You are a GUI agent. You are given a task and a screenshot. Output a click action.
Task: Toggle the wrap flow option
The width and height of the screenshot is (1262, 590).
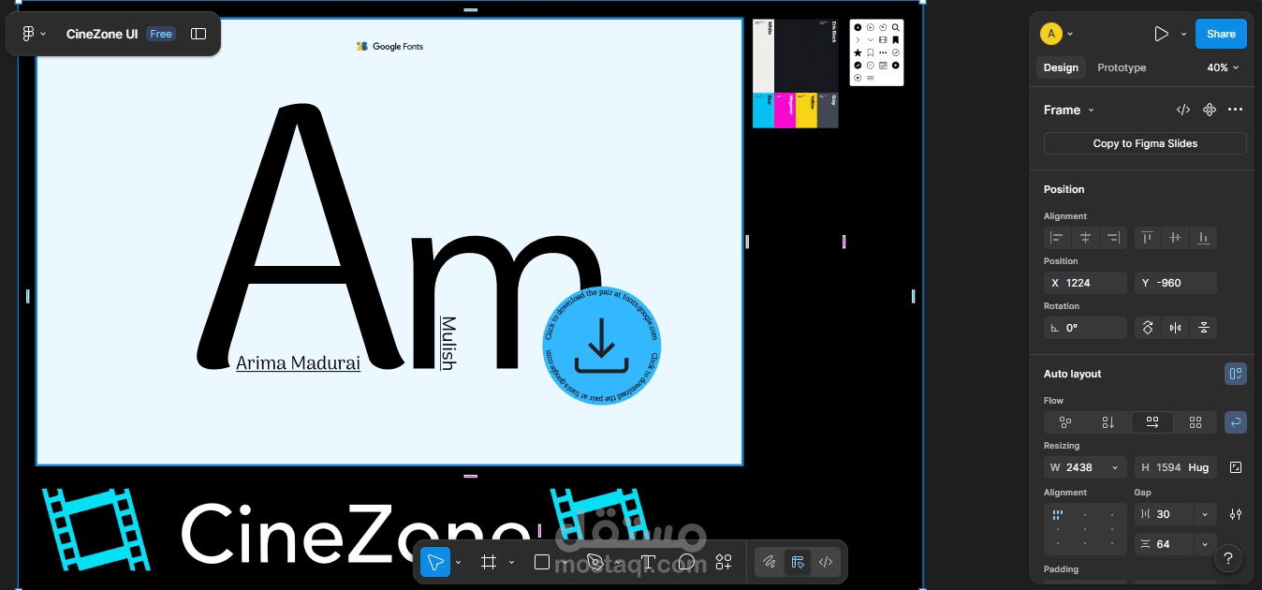(1236, 422)
